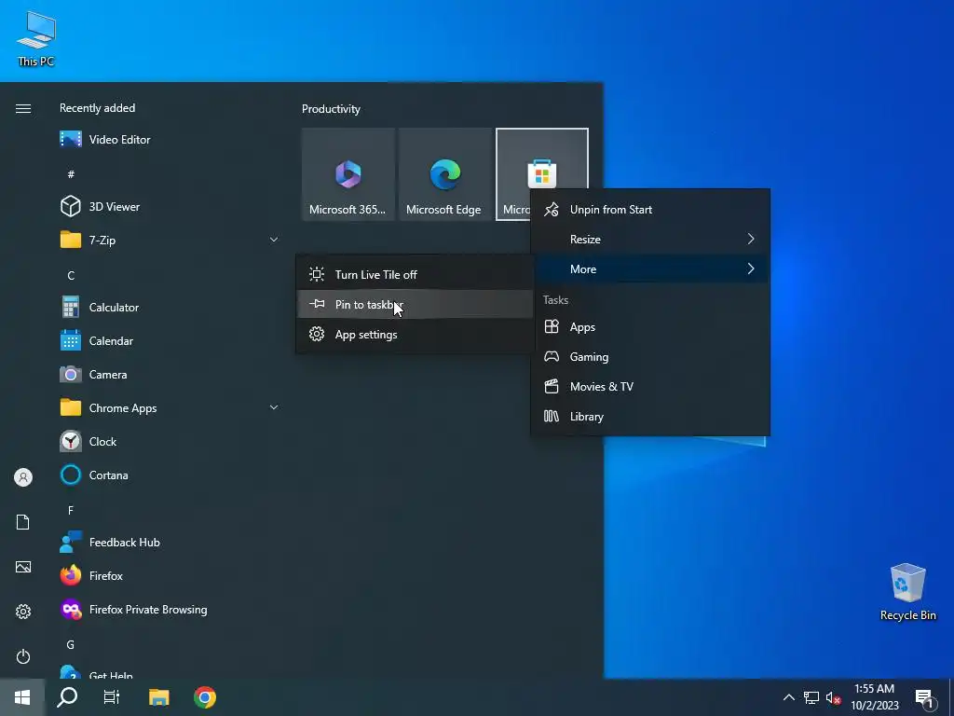
Task: Open the Microsoft Edge tile
Action: [x=444, y=174]
